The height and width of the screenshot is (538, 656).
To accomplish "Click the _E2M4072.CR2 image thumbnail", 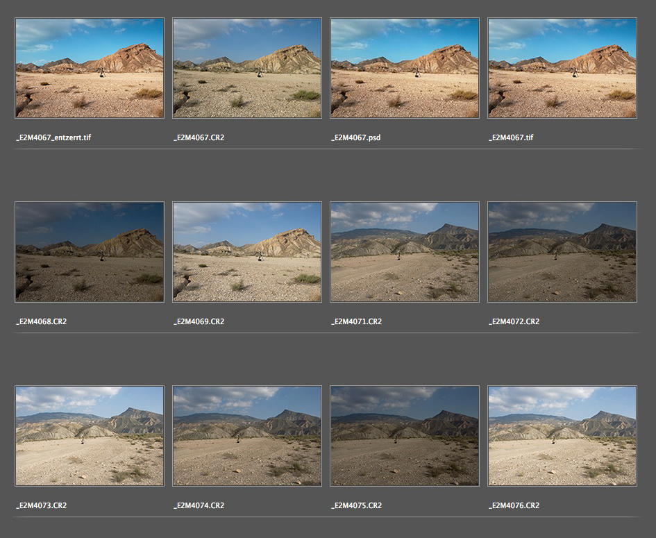I will (x=562, y=252).
